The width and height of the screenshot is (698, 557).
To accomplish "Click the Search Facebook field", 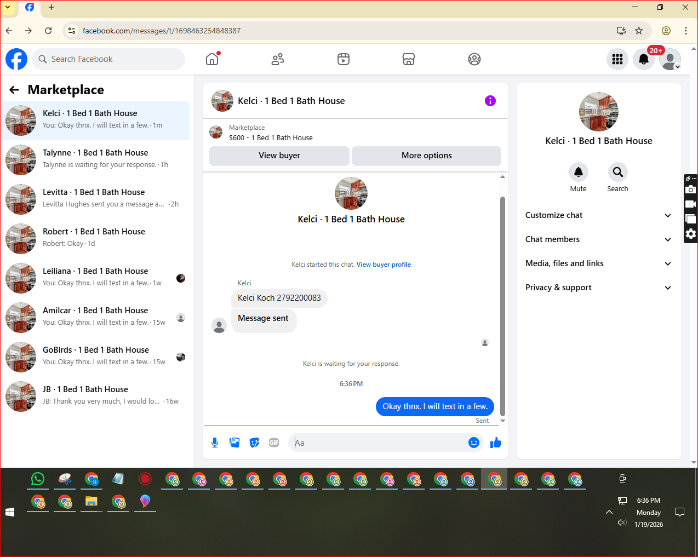I will (x=108, y=59).
